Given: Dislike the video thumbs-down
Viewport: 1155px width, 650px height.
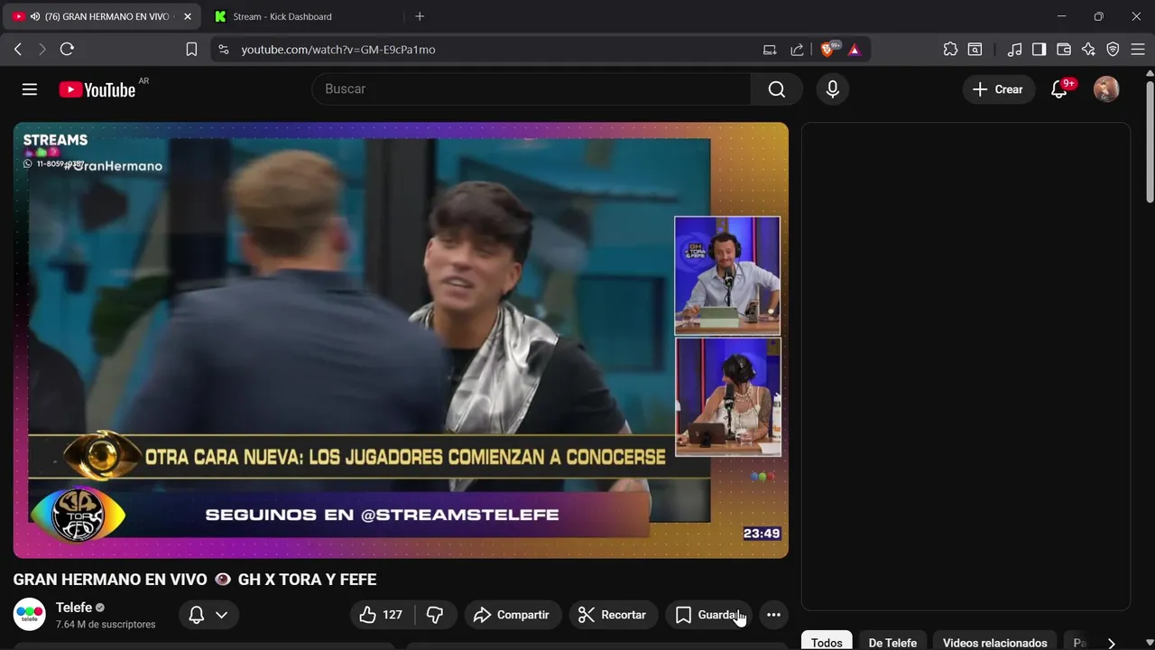Looking at the screenshot, I should coord(435,615).
